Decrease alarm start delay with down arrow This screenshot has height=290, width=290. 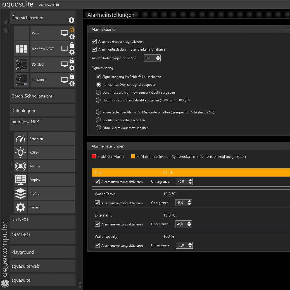pyautogui.click(x=158, y=59)
